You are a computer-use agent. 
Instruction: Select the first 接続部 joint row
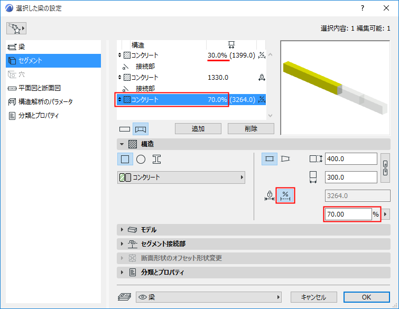point(191,67)
